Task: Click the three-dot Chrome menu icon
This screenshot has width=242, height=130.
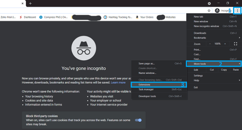Action: (237, 11)
